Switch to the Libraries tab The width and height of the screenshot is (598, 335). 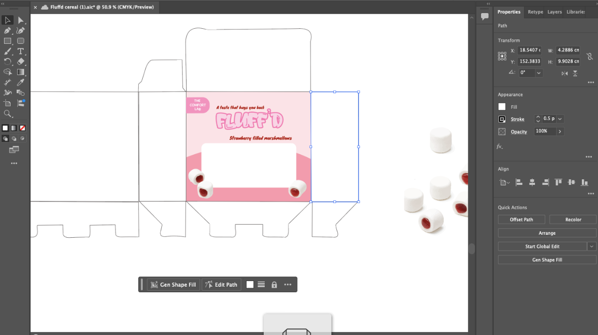575,12
